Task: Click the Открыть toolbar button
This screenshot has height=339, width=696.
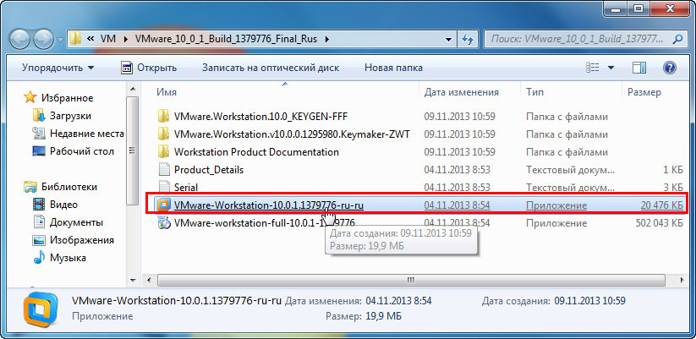Action: click(149, 68)
